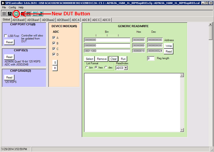Image resolution: width=214 pixels, height=152 pixels.
Task: Click the green New DUT toolbar button
Action: tap(16, 14)
